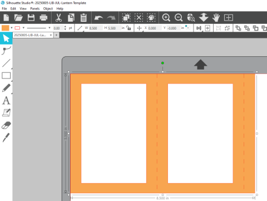The width and height of the screenshot is (267, 201).
Task: Select the Pan hand tool
Action: pyautogui.click(x=216, y=18)
